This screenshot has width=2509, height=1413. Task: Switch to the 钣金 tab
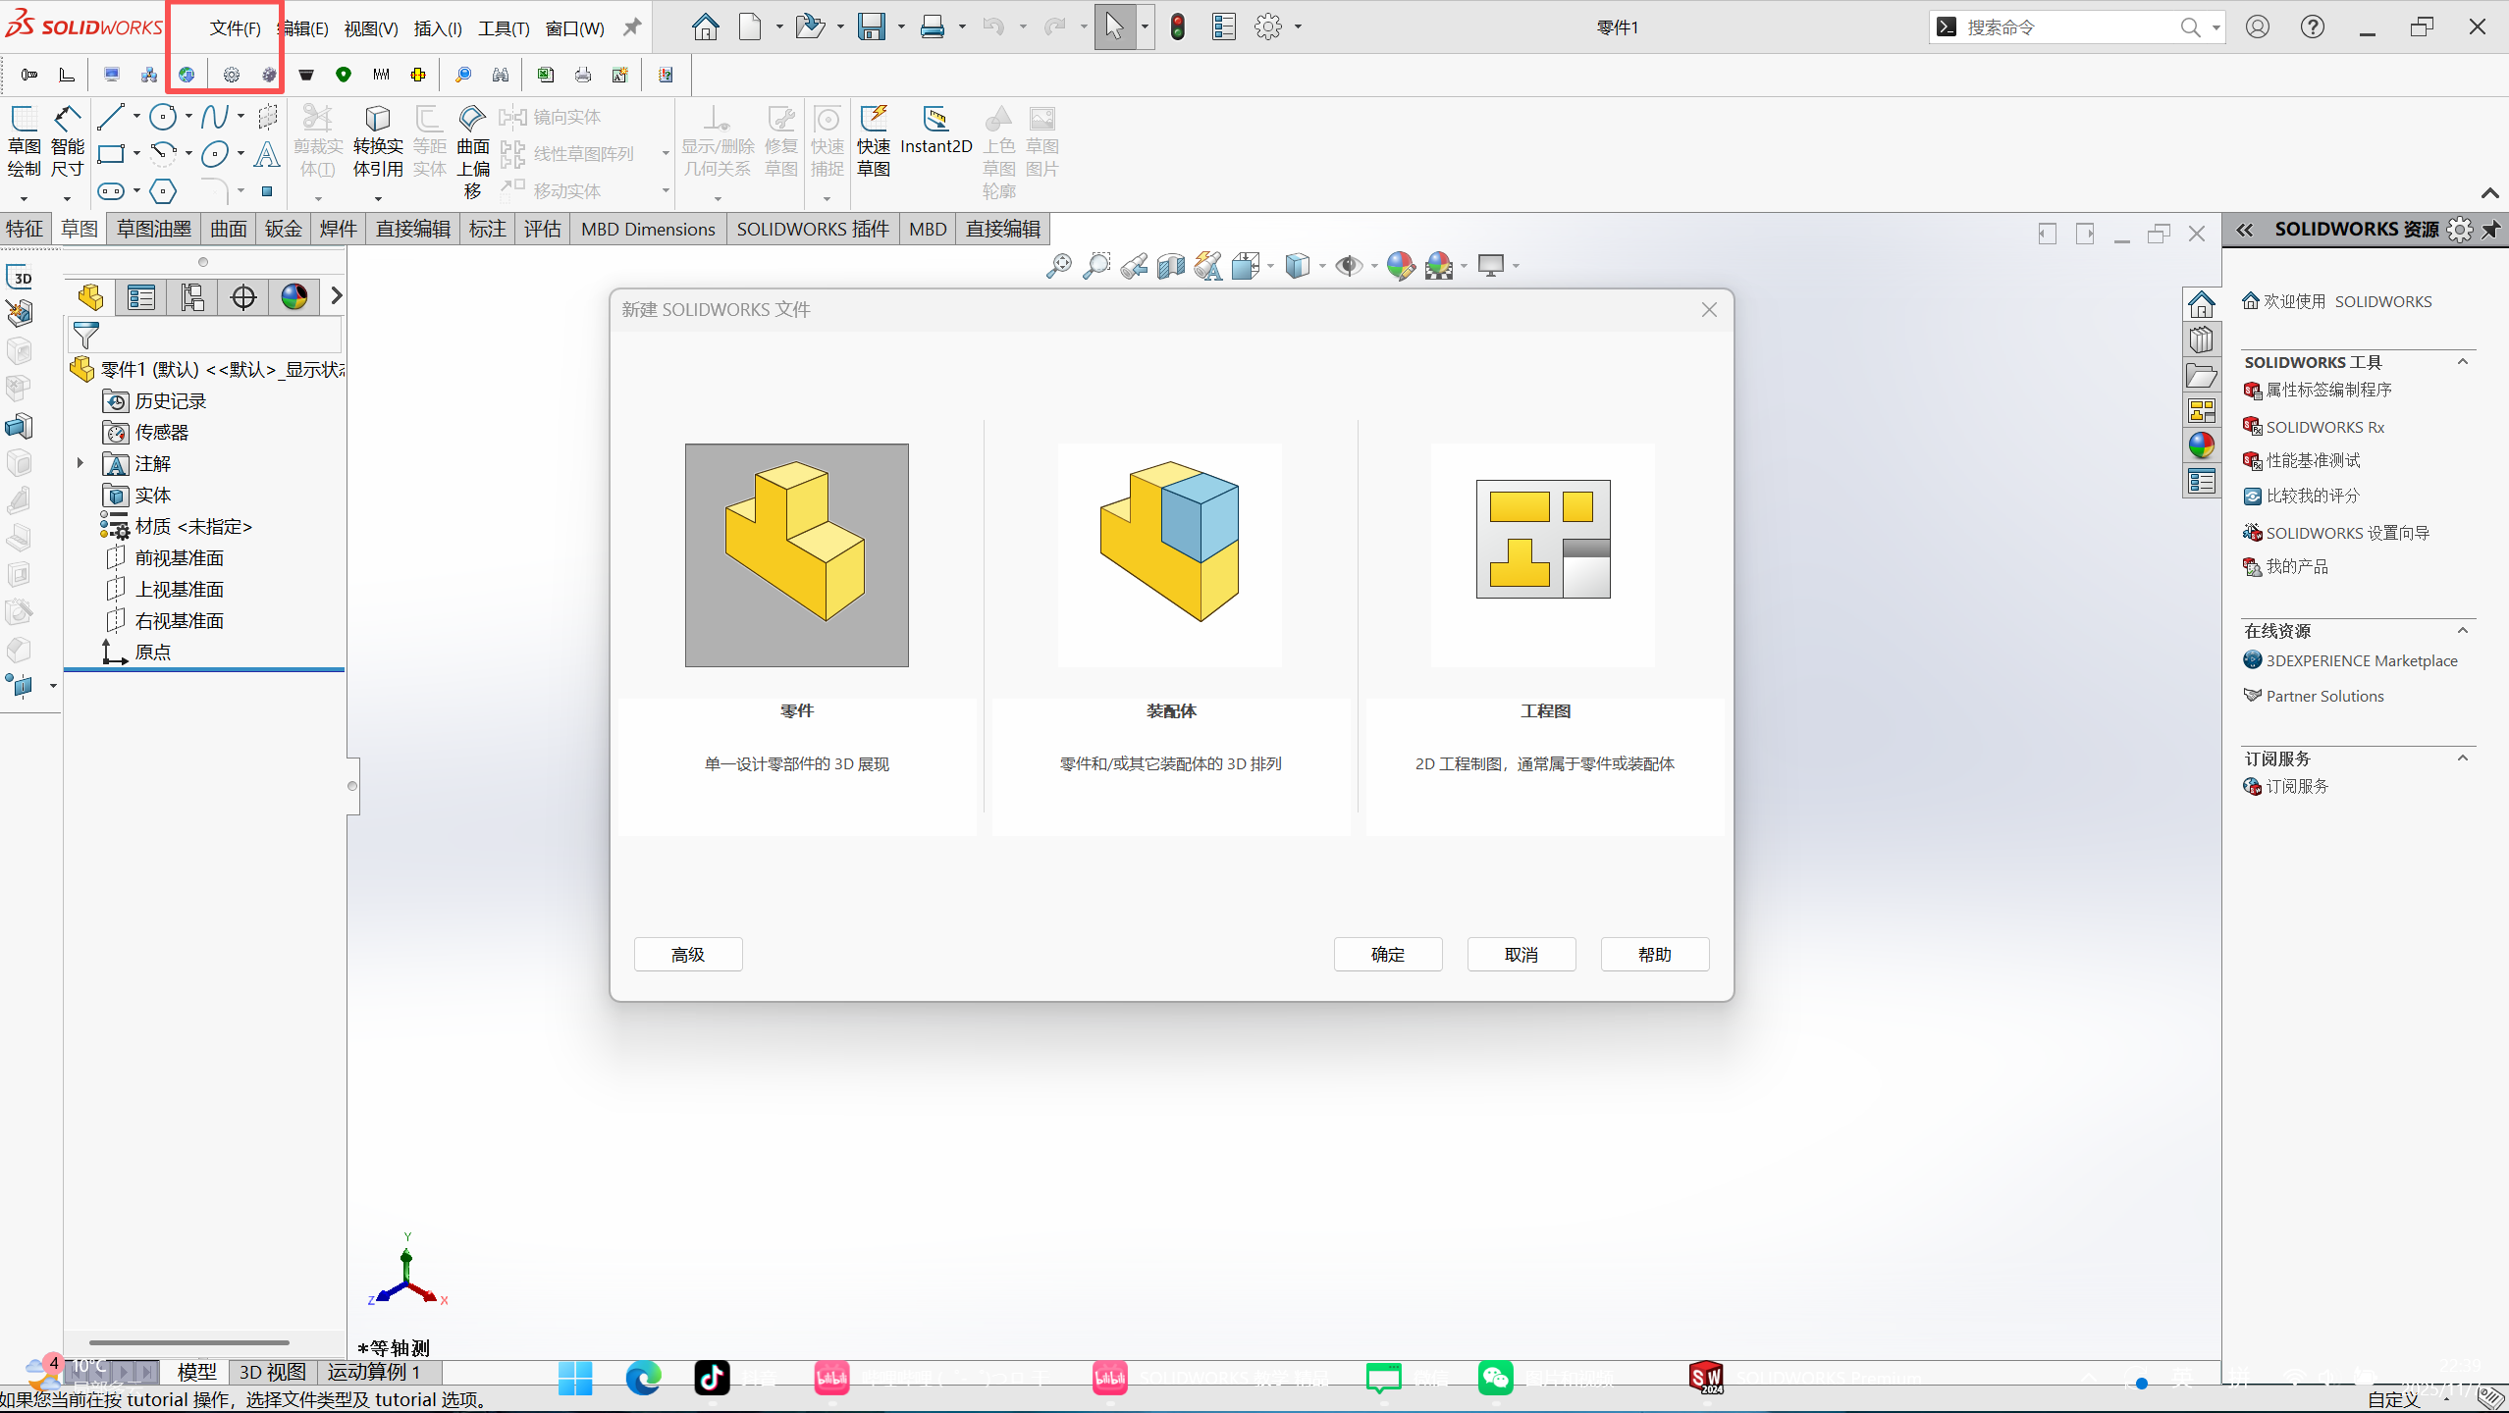pos(283,229)
